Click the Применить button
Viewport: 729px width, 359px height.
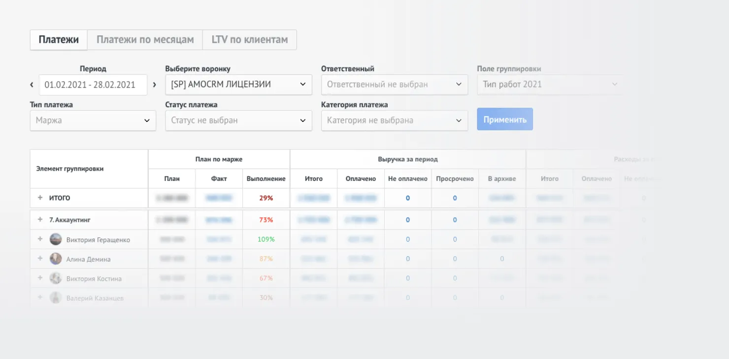tap(504, 120)
